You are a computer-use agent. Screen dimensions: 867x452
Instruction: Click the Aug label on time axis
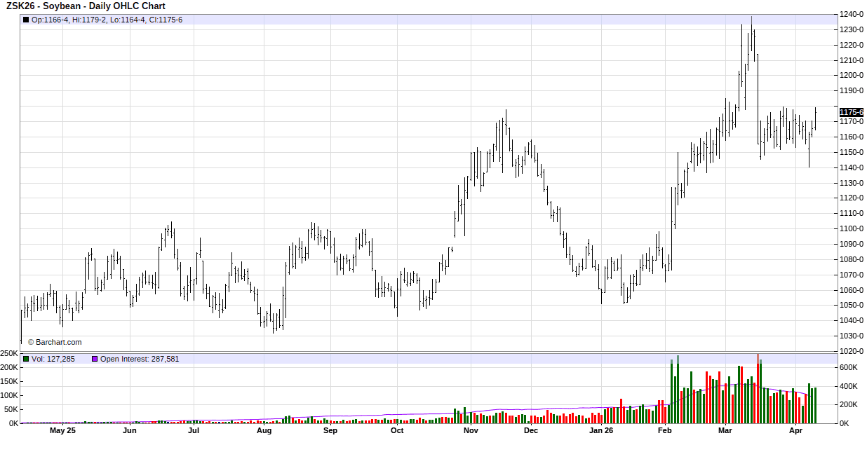pos(264,431)
